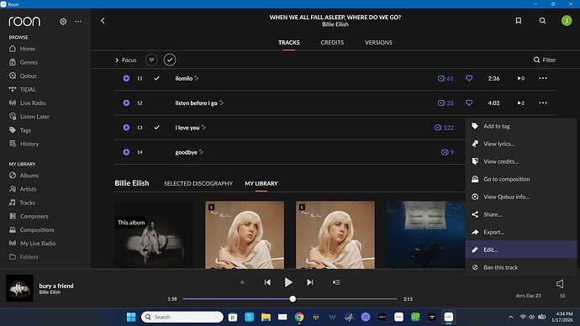This screenshot has width=580, height=326.
Task: Open the 'This album' thumbnail
Action: (154, 234)
